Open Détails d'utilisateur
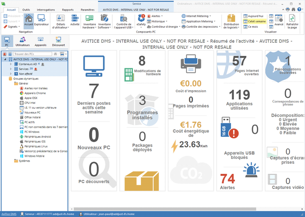 (x=60, y=21)
